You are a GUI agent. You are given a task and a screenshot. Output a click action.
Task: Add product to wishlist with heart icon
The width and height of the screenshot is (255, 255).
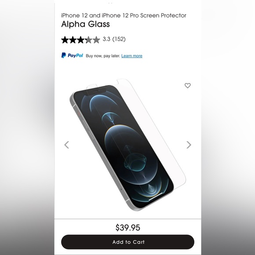pos(187,86)
